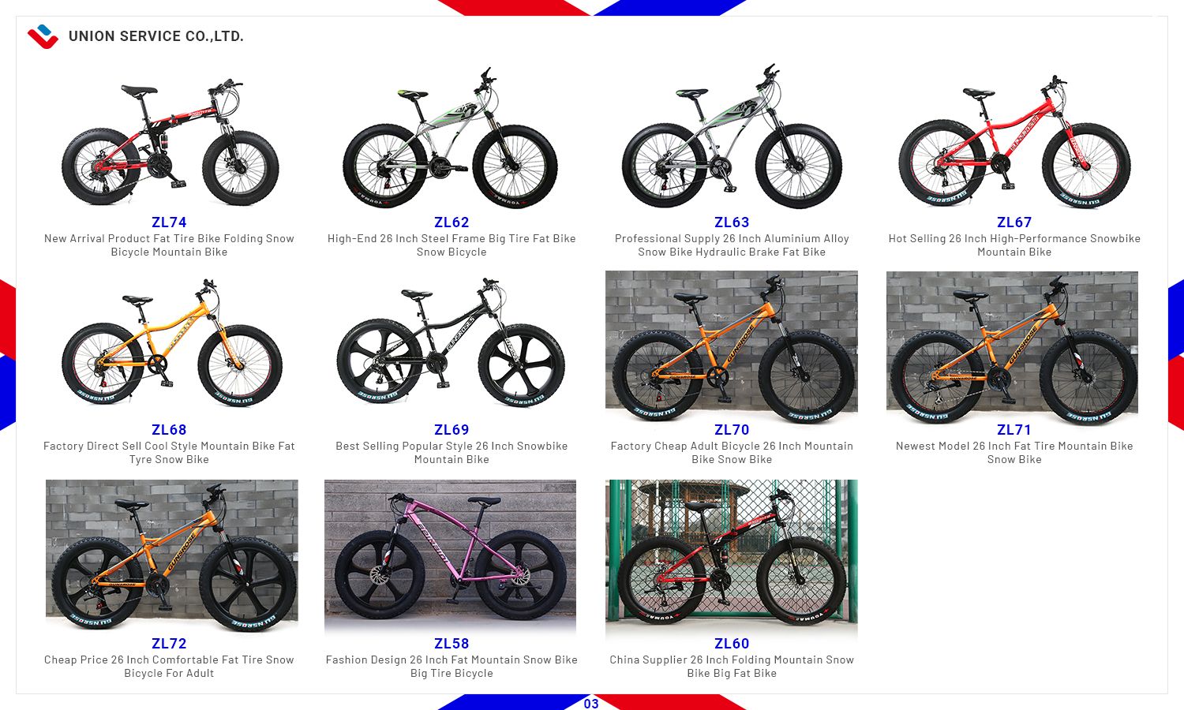Click the pink ZL58 fat bike photo
The image size is (1184, 710).
pos(450,555)
